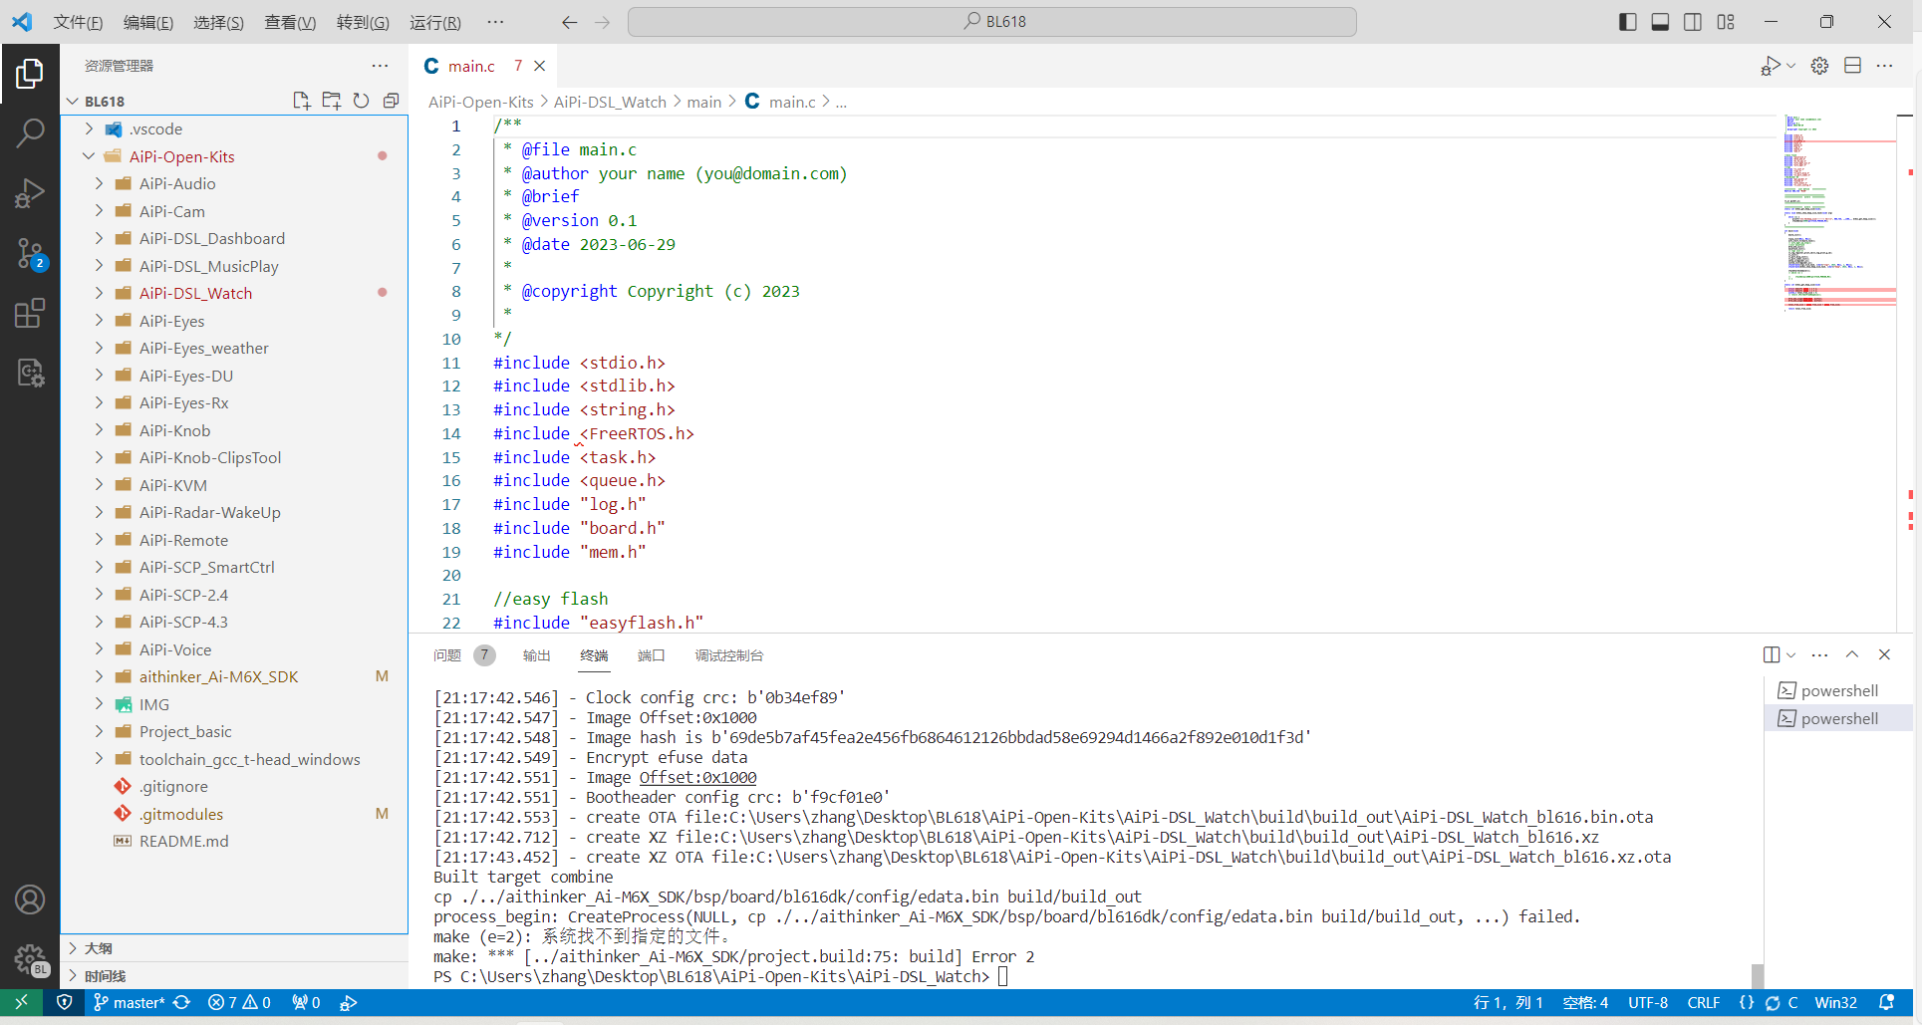Open the 编辑(E) menu
Screen dimensions: 1922x1025
[148, 22]
